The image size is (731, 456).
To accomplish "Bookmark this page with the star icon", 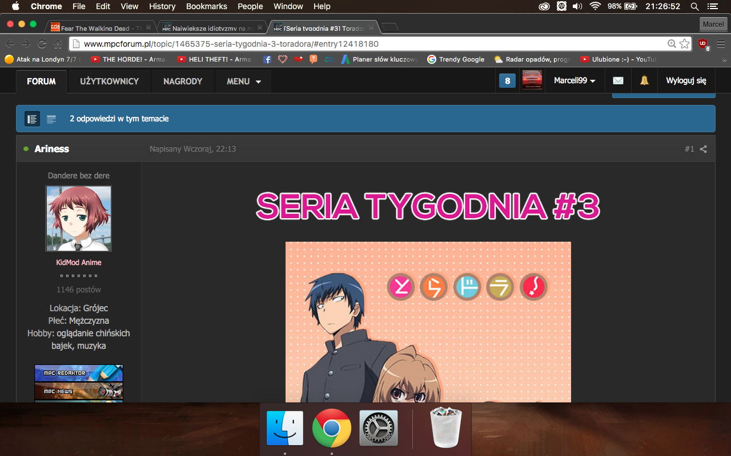I will 685,44.
